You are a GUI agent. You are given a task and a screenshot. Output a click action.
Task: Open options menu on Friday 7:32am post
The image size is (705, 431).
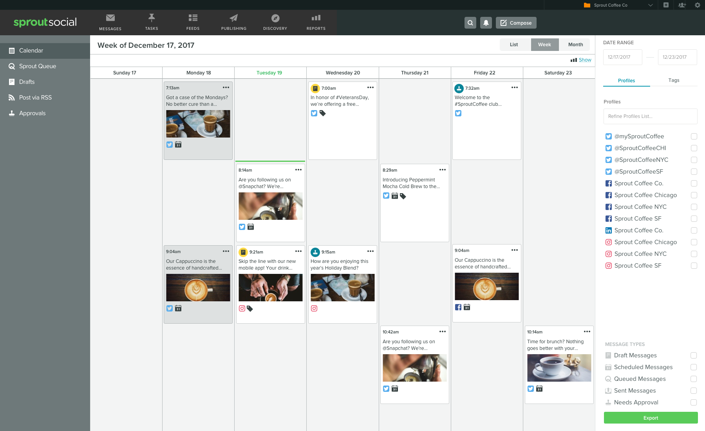[515, 87]
